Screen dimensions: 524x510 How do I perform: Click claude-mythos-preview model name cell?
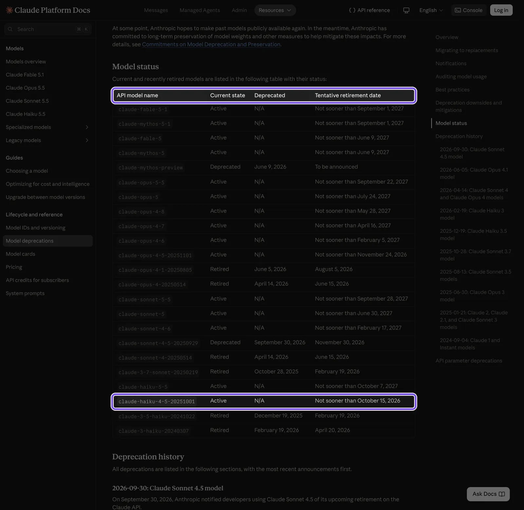coord(151,168)
